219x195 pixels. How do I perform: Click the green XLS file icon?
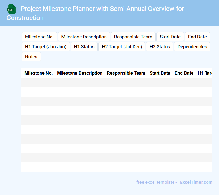pyautogui.click(x=11, y=9)
